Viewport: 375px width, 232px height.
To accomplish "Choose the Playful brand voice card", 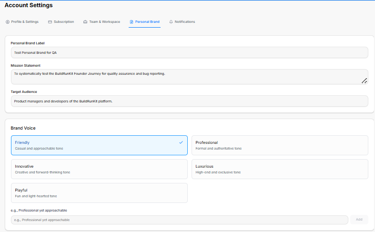I will point(99,193).
